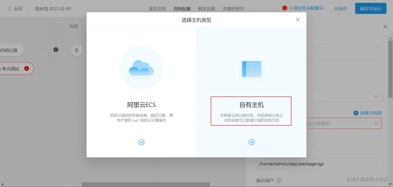Click the 仅保存 button
Image resolution: width=393 pixels, height=187 pixels.
pos(341,9)
